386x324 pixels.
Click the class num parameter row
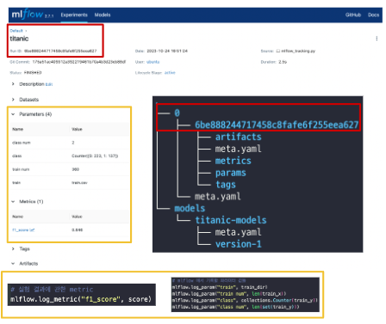point(70,143)
